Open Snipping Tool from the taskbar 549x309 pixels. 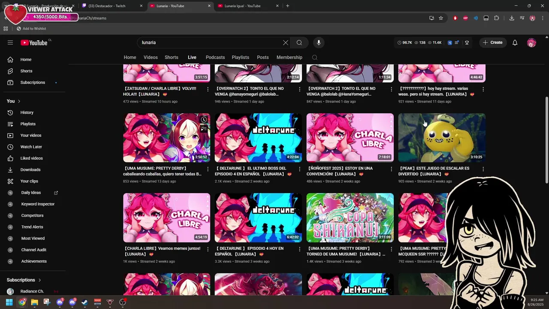pos(47,302)
